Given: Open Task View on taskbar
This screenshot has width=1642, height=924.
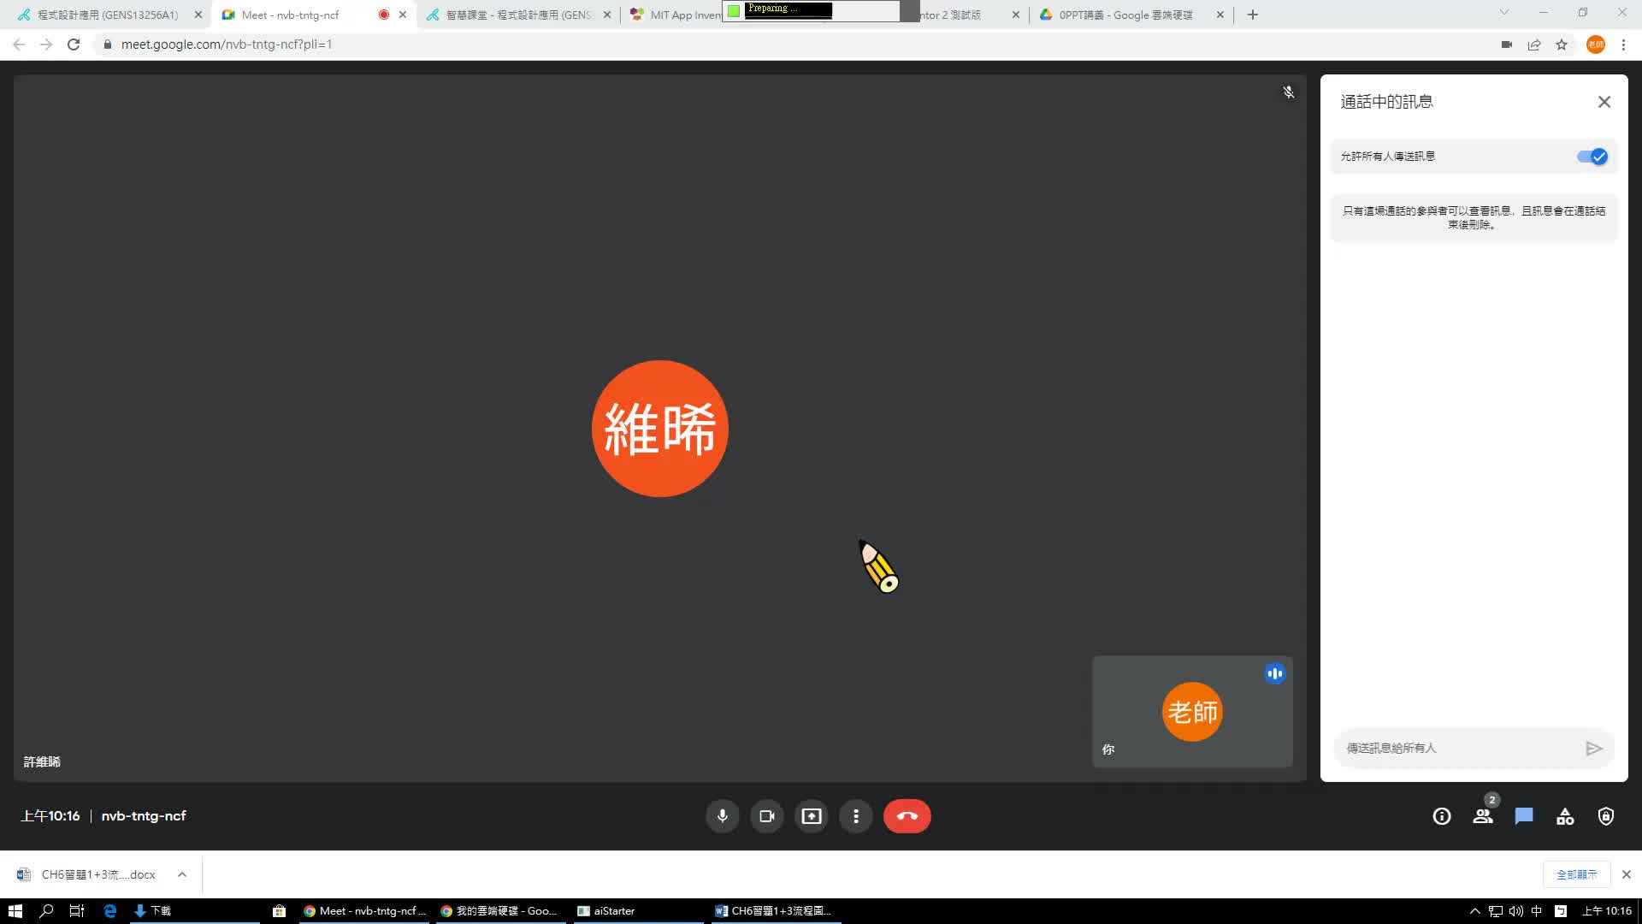Looking at the screenshot, I should click(77, 911).
